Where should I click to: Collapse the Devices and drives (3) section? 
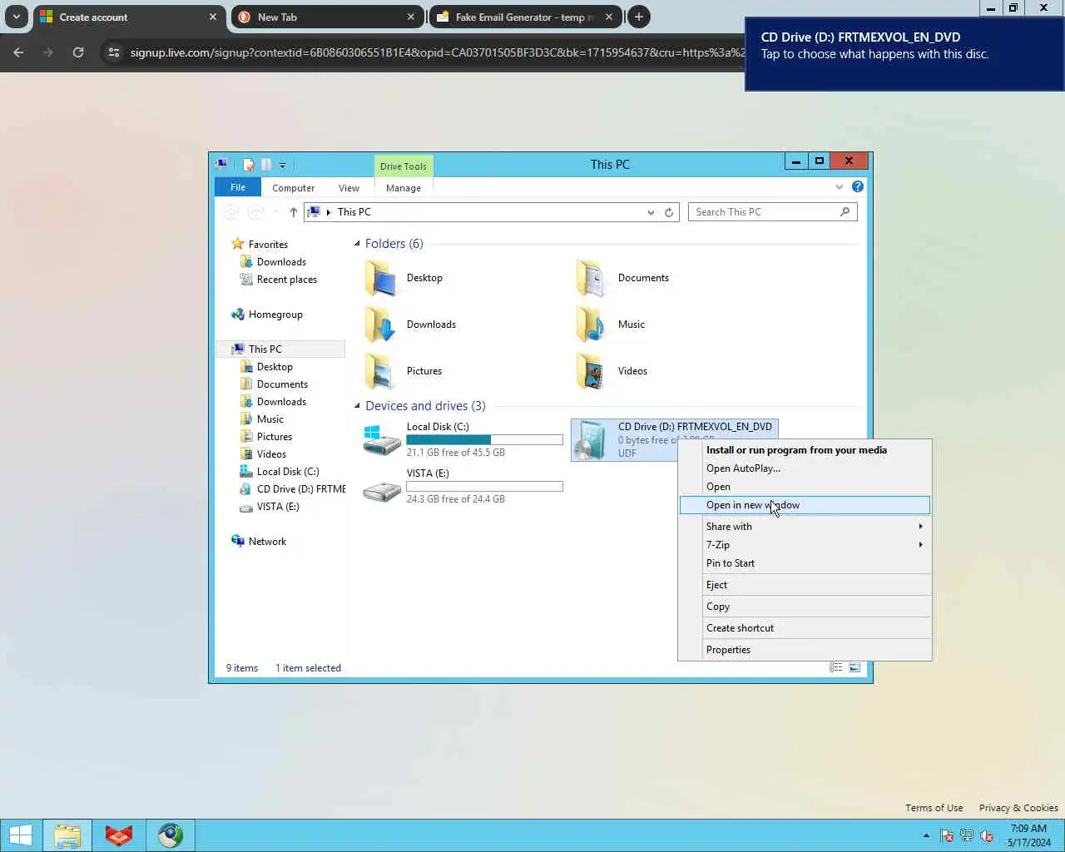[x=357, y=406]
